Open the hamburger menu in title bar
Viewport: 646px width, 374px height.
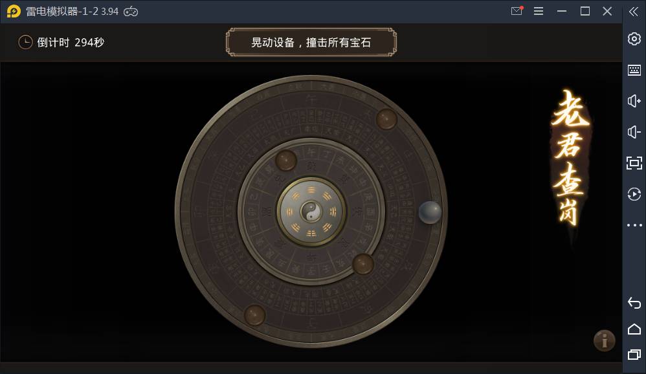pyautogui.click(x=539, y=11)
